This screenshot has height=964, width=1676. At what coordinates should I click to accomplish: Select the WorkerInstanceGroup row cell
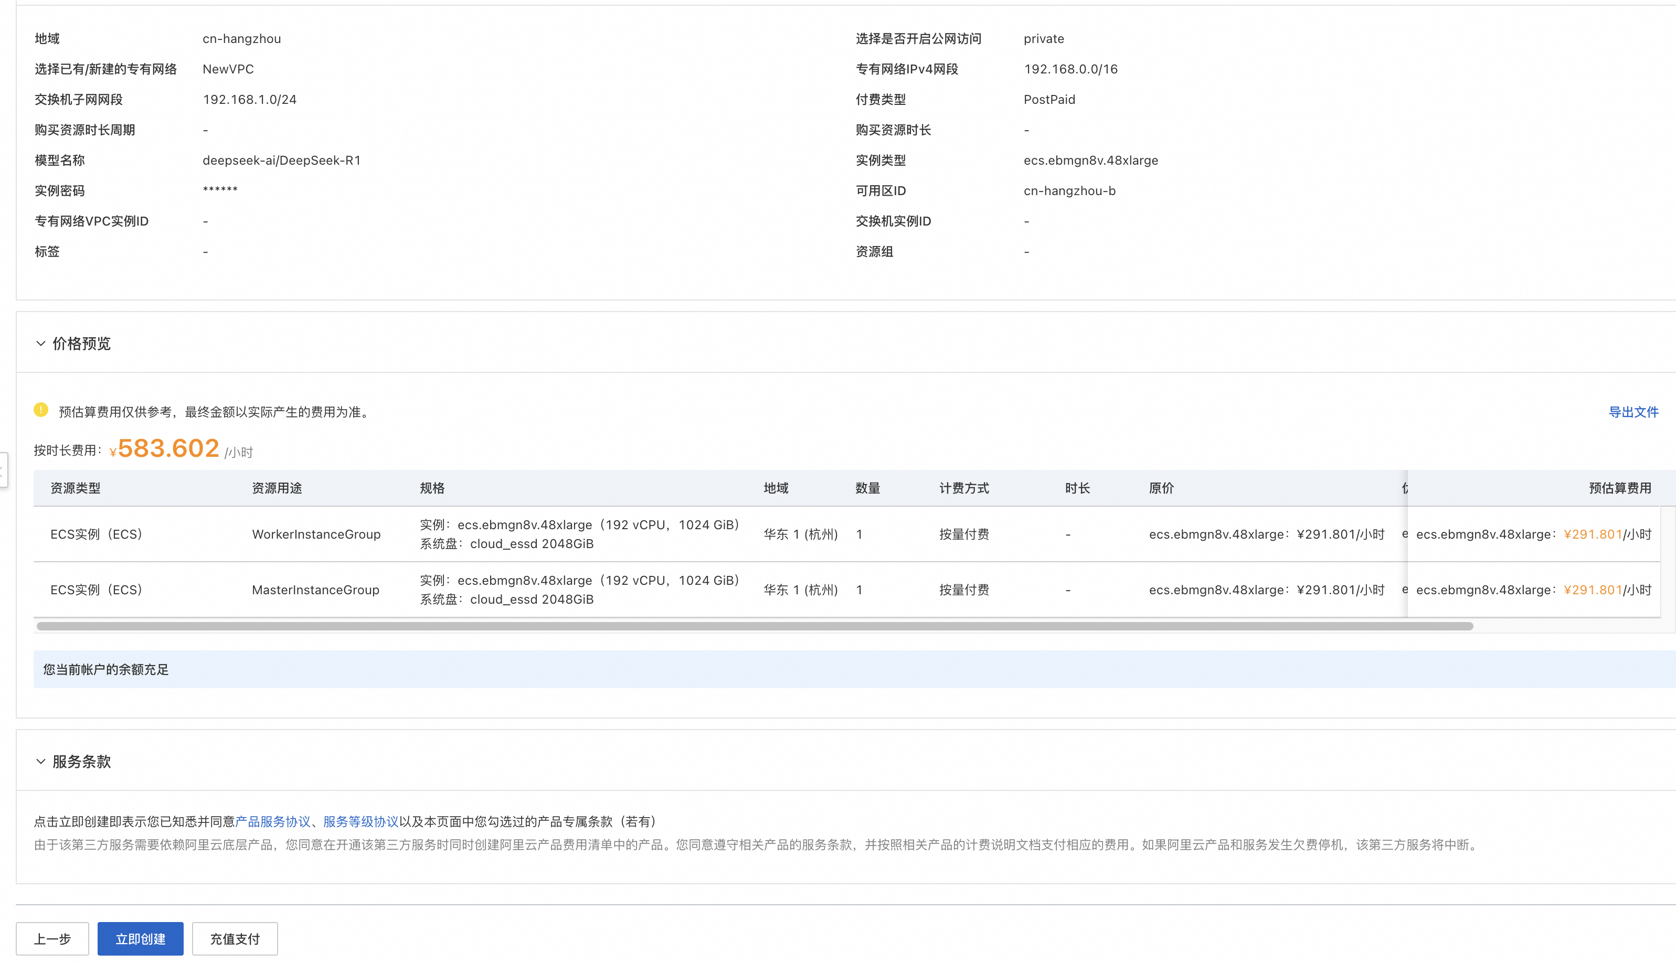point(316,534)
